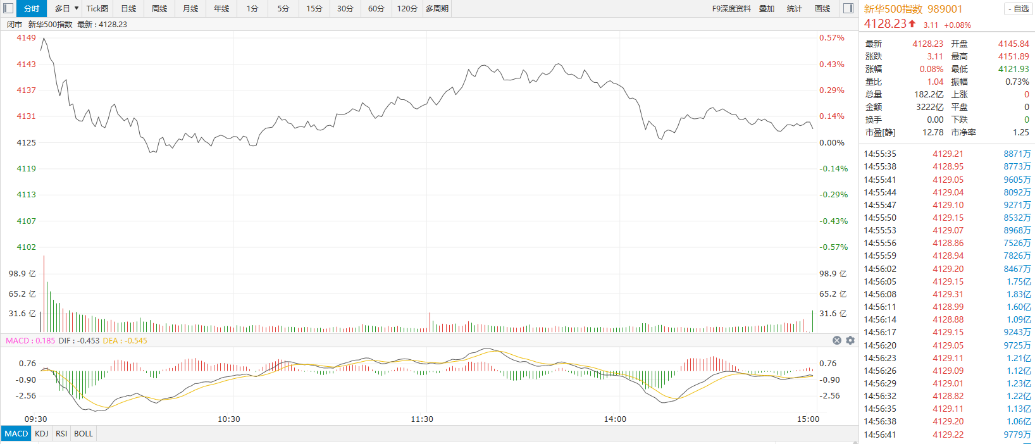Screen dimensions: 1035x444
Task: Select the 14:56:08 tick row
Action: coord(947,294)
